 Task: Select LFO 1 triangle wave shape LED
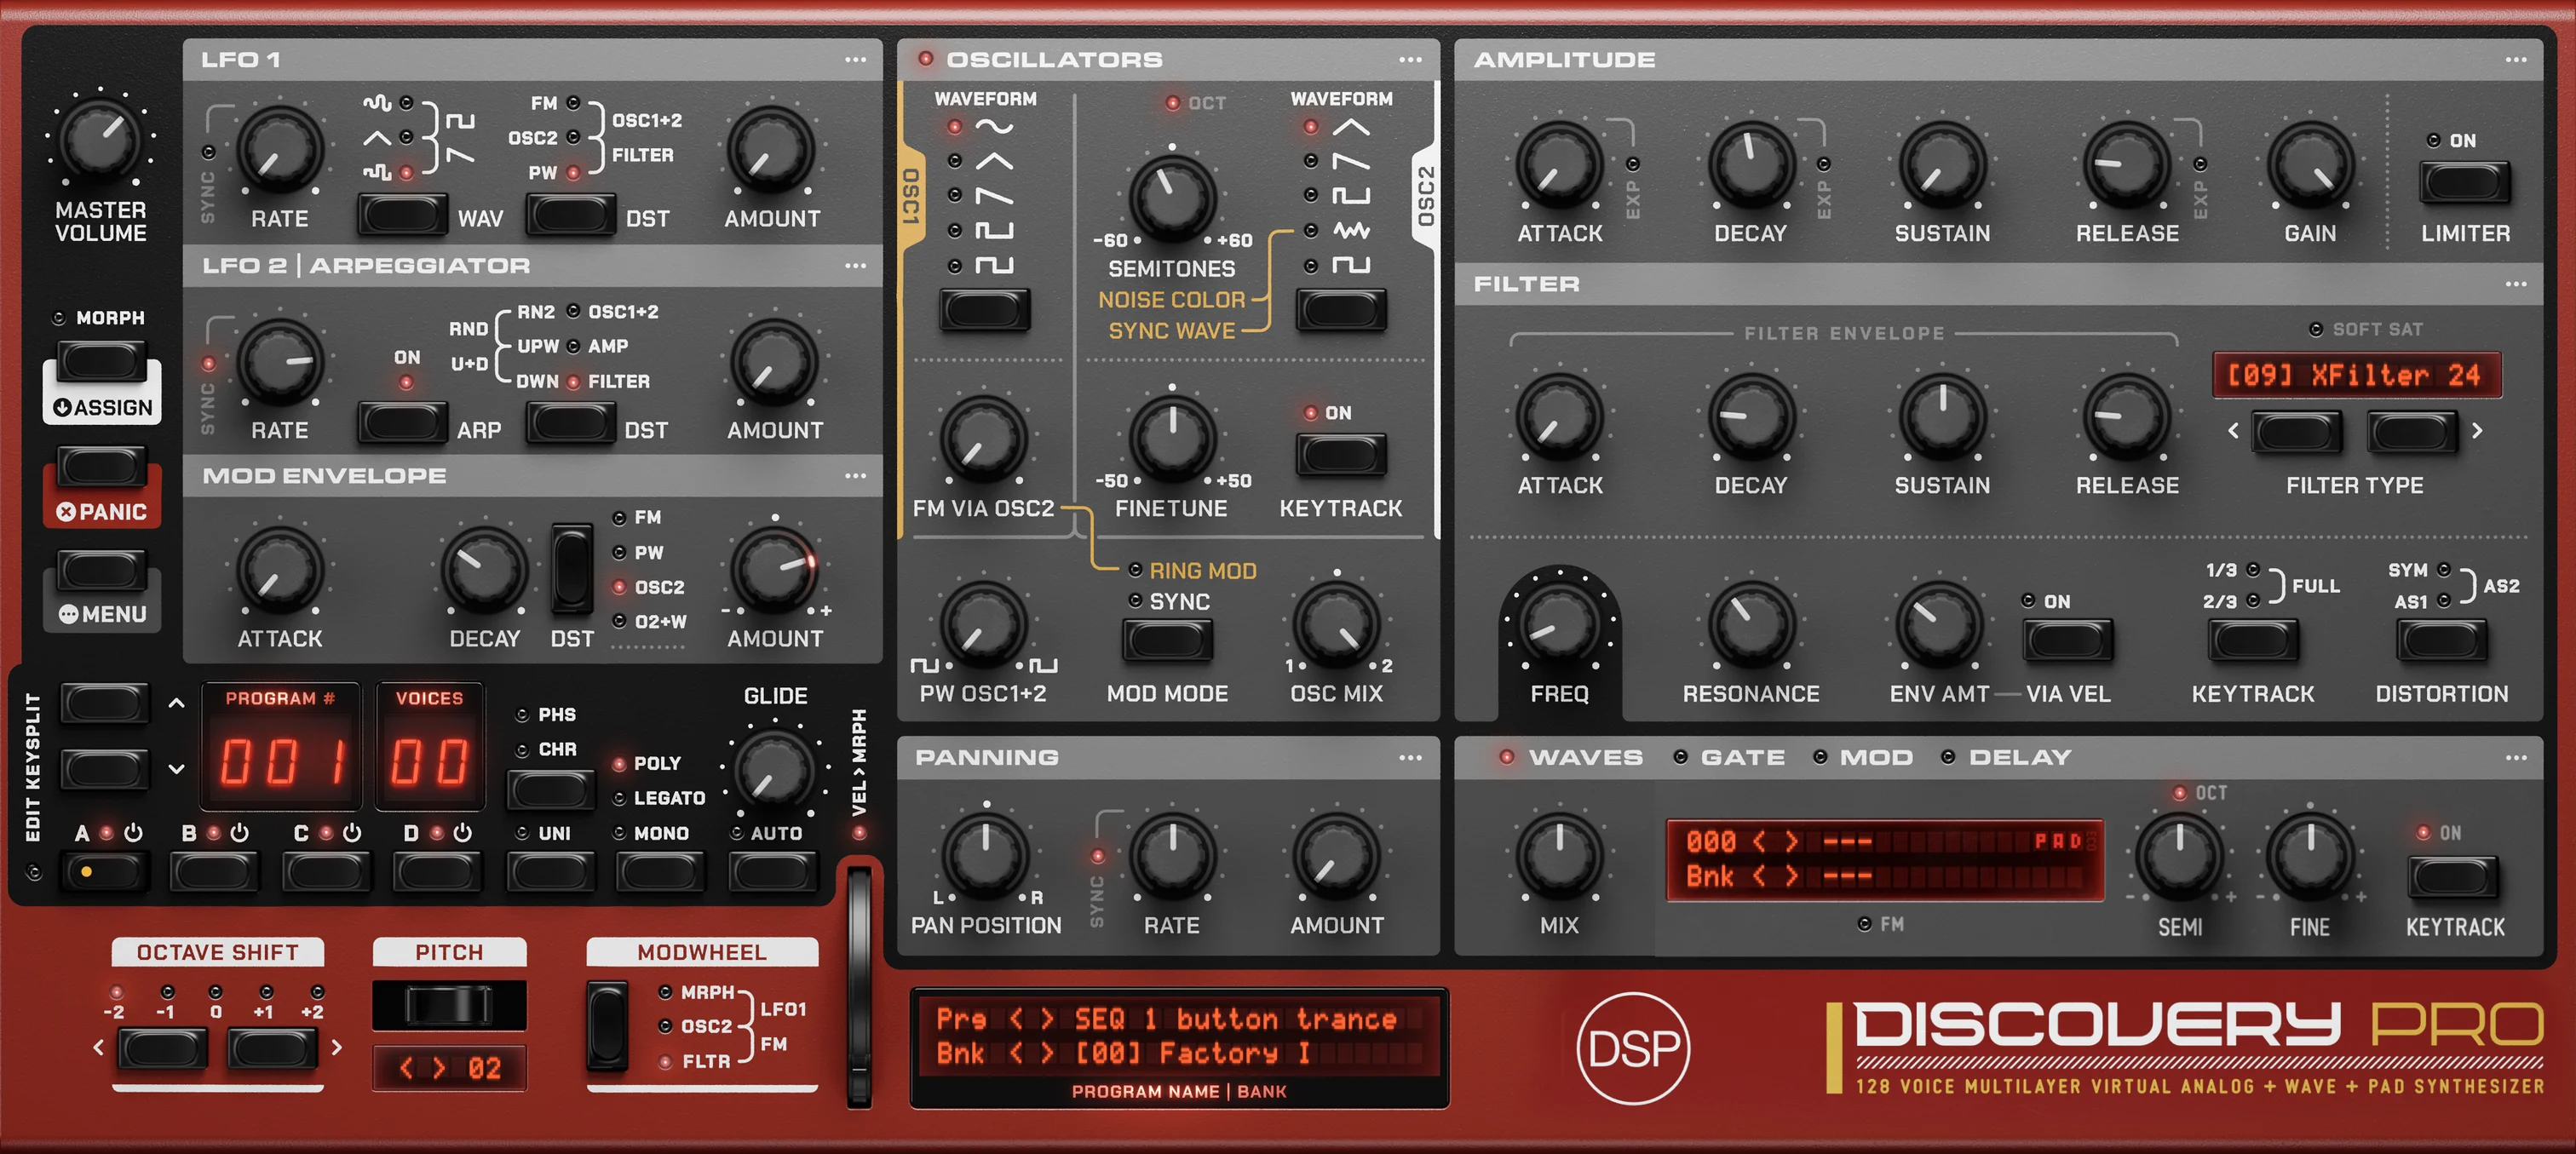pyautogui.click(x=406, y=137)
